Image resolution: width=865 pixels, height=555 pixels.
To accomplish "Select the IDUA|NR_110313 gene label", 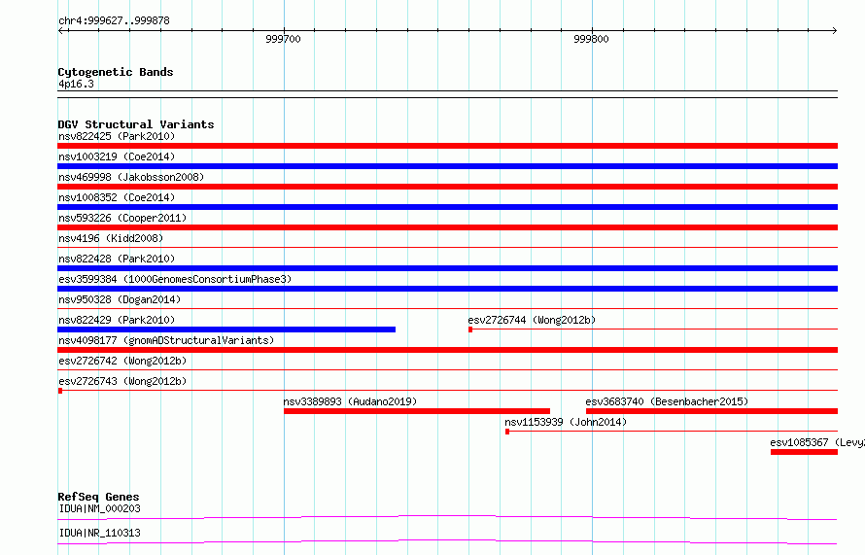I will [x=99, y=533].
